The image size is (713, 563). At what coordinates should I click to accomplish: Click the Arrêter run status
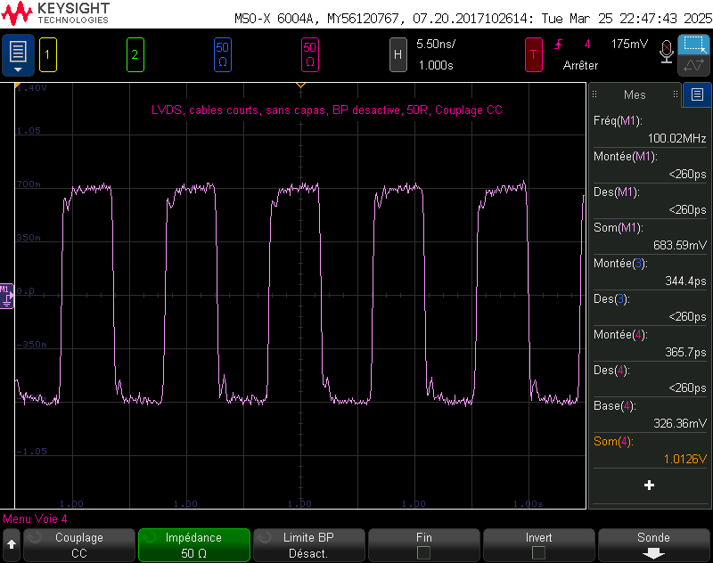tap(580, 65)
